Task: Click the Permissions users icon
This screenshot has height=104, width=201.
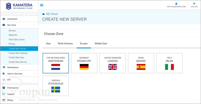Action: point(4,88)
